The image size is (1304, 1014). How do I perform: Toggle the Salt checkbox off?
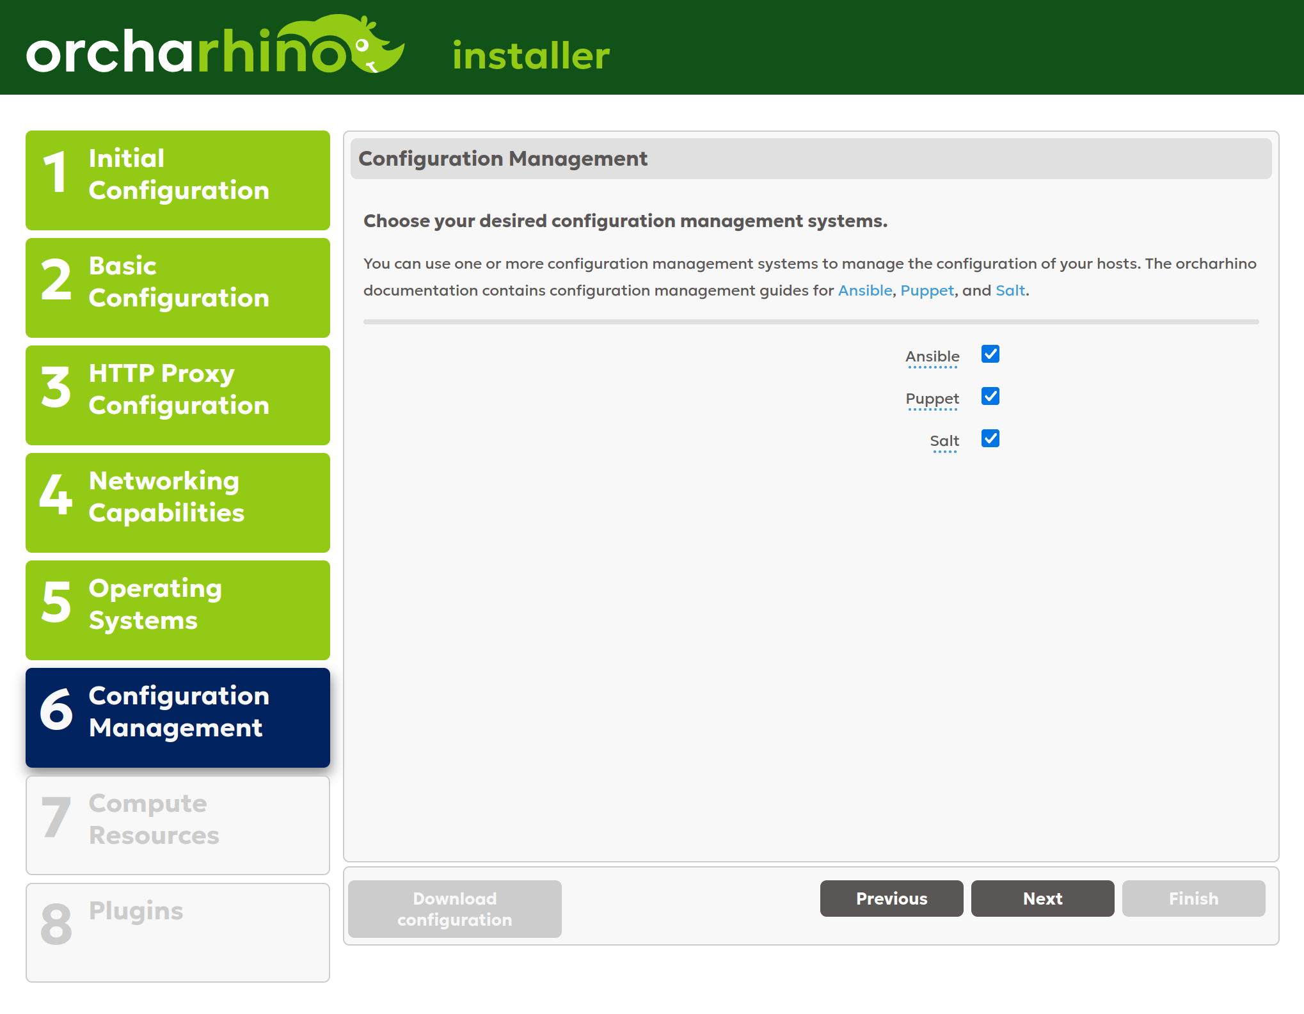[x=990, y=439]
